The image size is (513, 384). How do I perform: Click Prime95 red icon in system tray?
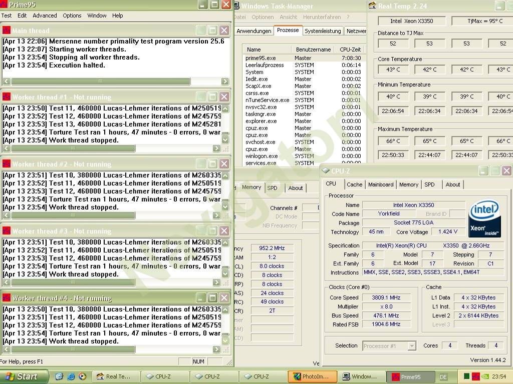476,376
